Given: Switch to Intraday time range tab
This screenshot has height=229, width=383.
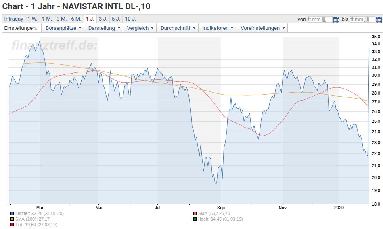Looking at the screenshot, I should click(14, 19).
